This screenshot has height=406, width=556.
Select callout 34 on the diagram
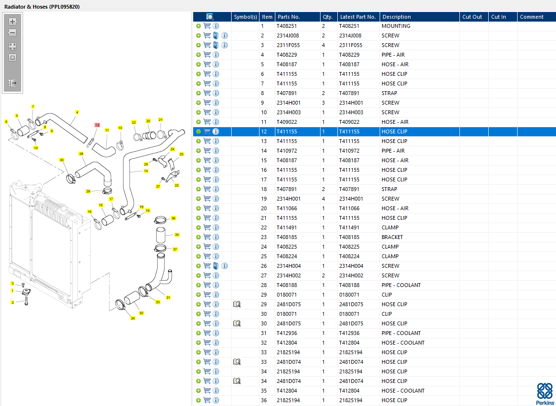tap(133, 318)
